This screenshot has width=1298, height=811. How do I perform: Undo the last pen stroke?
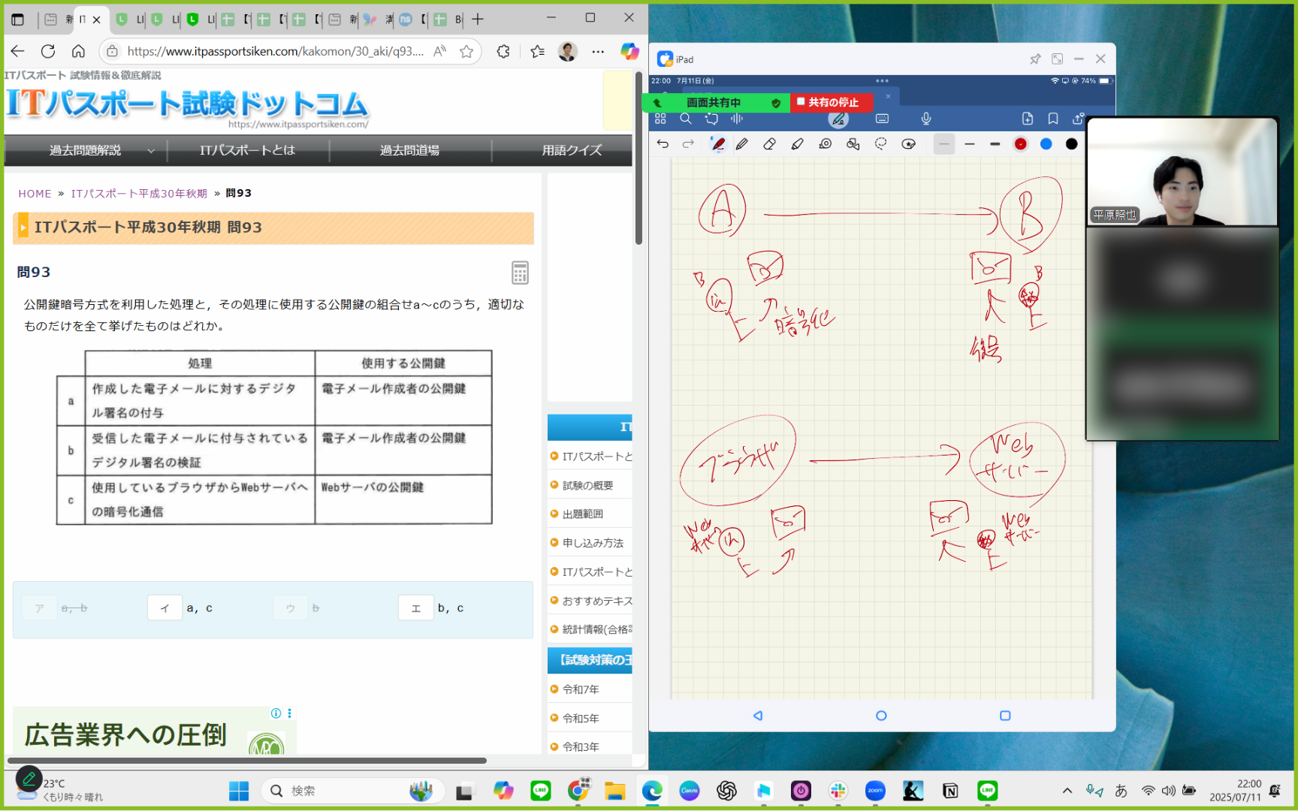coord(663,144)
